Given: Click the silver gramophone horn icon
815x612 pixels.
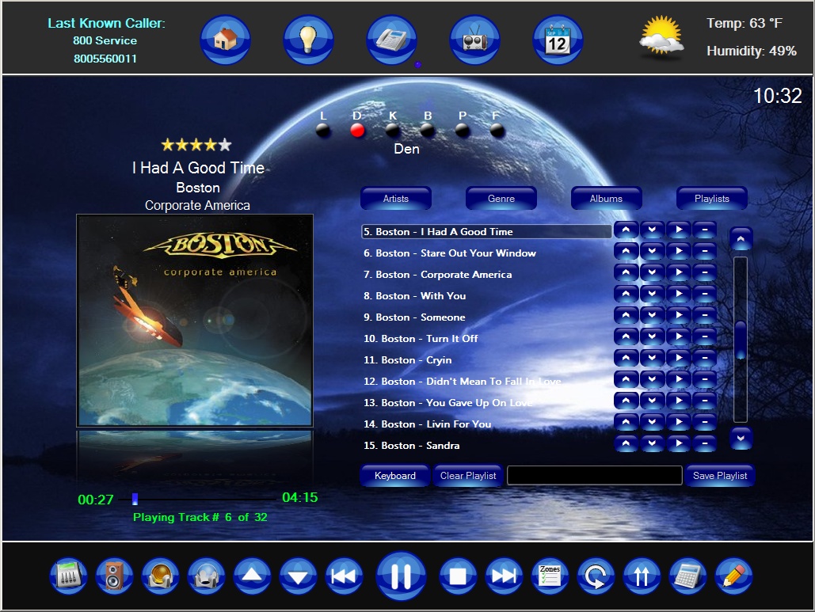Looking at the screenshot, I should (207, 576).
